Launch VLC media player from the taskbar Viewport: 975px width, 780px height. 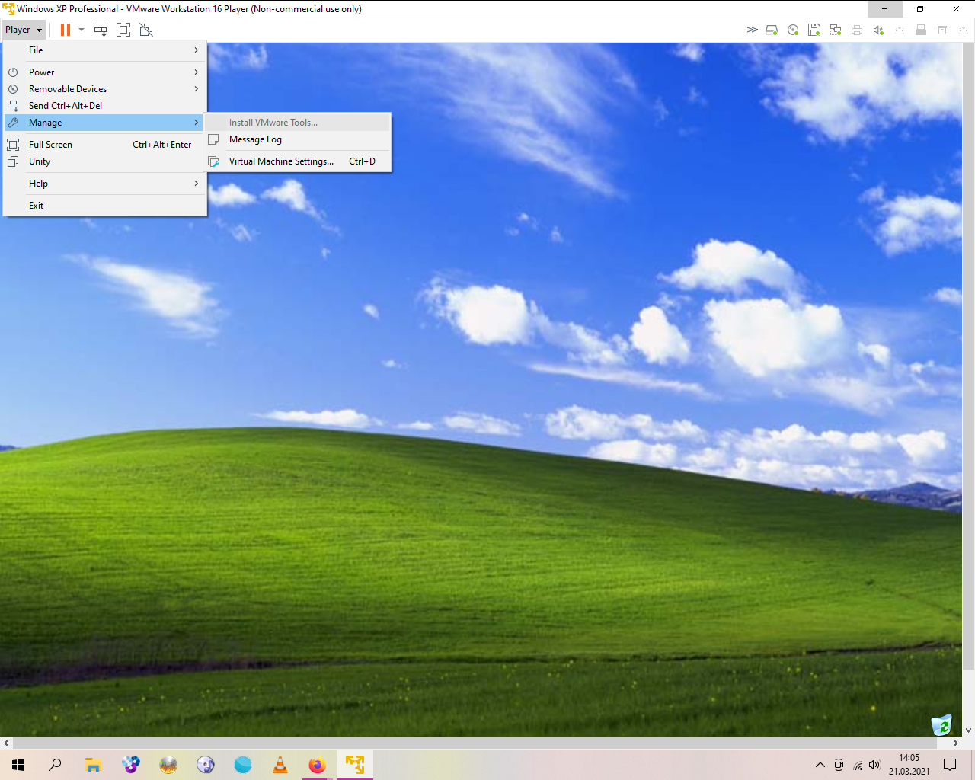click(x=280, y=765)
